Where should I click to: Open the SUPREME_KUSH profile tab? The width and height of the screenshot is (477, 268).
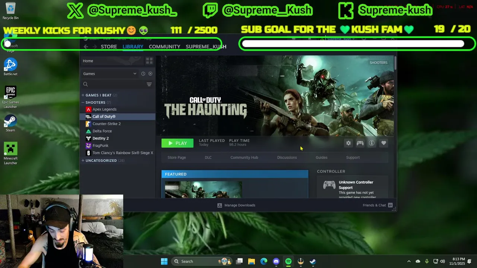tap(206, 47)
